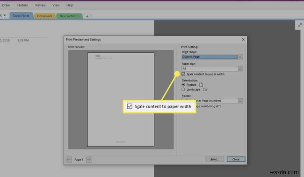Screen dimensions: 304x177
Task: Open the View ribbon tab
Action: point(56,5)
